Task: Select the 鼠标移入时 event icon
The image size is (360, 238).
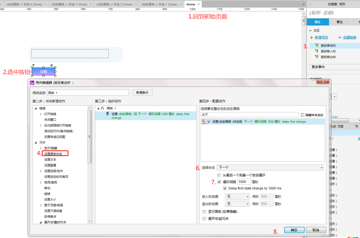Action: (x=317, y=51)
